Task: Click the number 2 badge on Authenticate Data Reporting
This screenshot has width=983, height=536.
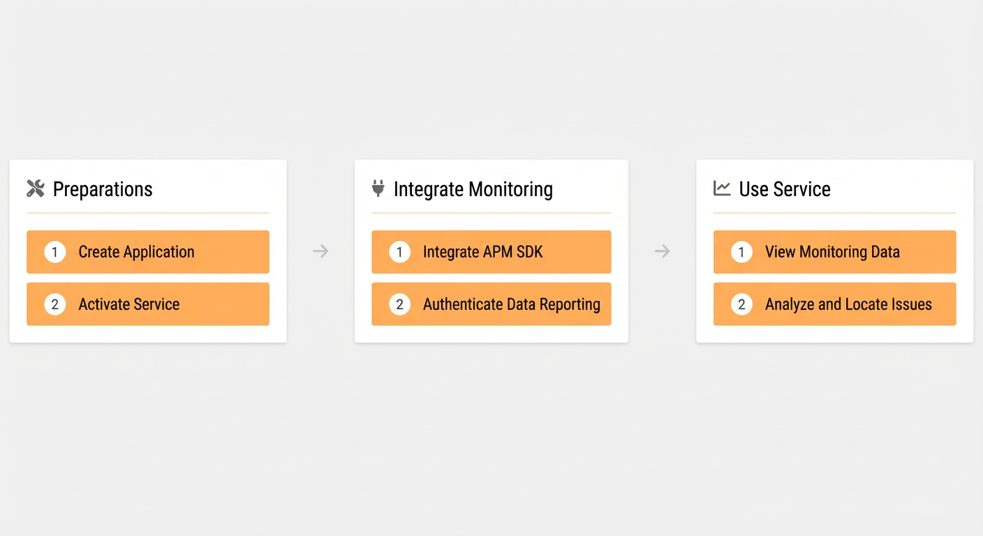Action: pos(399,304)
